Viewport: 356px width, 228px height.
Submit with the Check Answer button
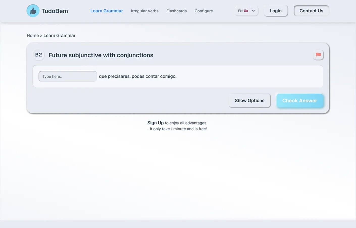300,100
